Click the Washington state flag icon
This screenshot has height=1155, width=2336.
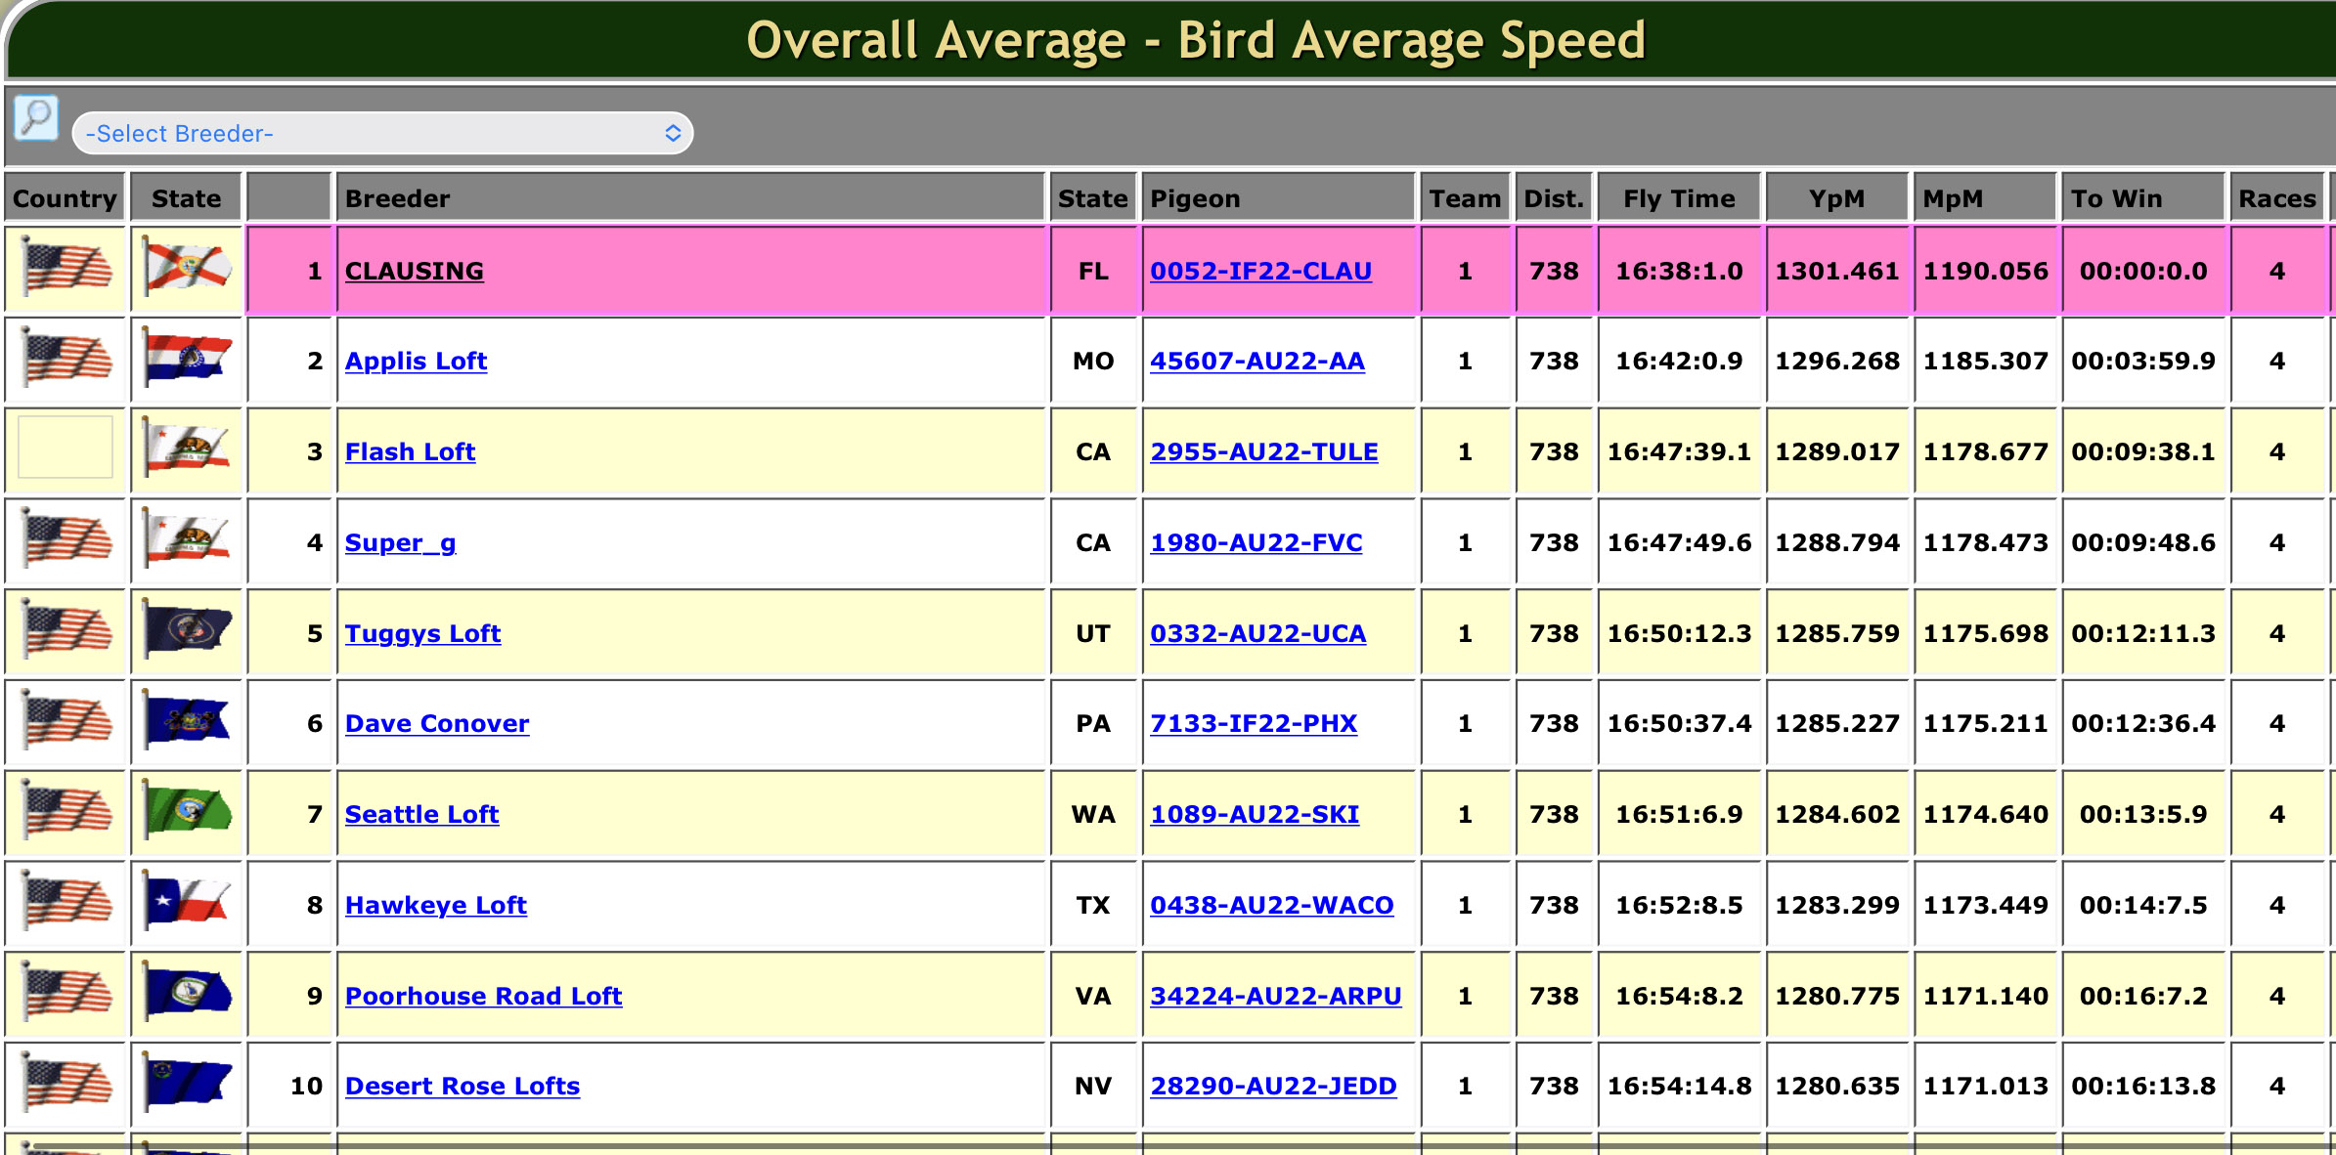[187, 812]
